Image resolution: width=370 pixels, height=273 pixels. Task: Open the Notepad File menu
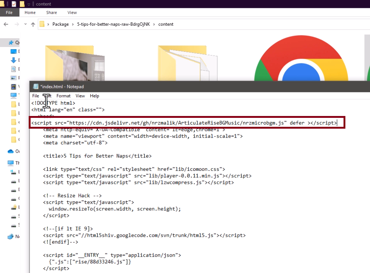coord(35,96)
